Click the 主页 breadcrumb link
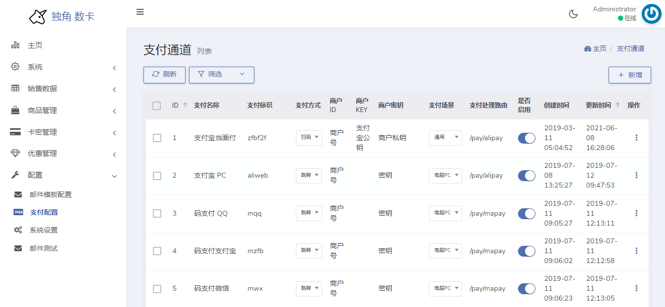Viewport: 665px width, 307px height. pyautogui.click(x=599, y=48)
